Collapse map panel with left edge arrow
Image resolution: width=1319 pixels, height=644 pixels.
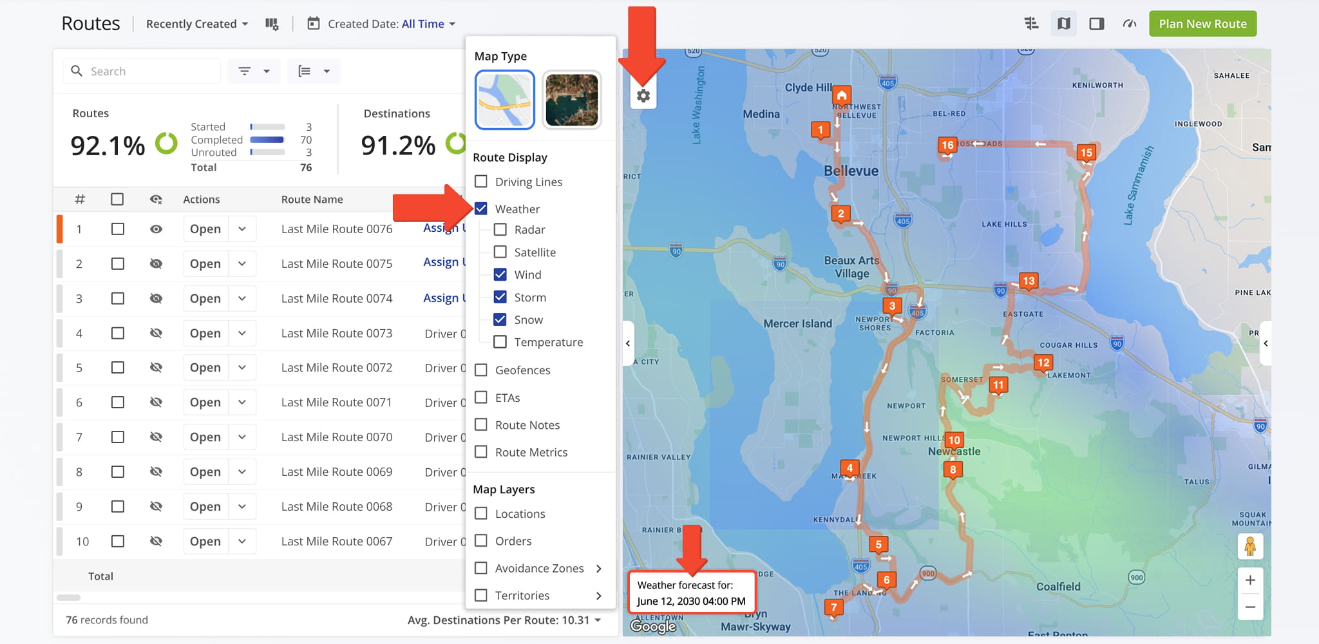[x=628, y=343]
